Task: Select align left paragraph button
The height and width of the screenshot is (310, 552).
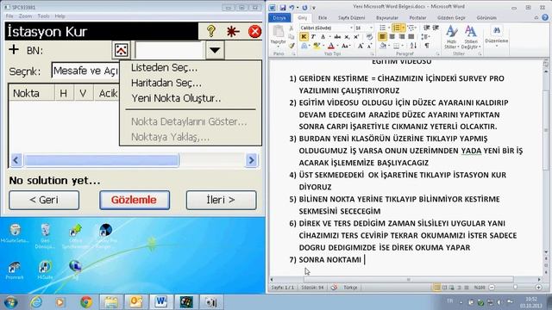Action: coord(383,36)
